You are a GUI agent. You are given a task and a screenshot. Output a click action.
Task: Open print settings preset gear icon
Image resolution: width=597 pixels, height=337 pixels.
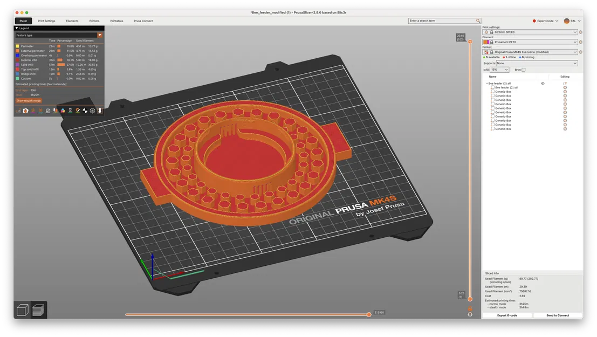[x=581, y=32]
